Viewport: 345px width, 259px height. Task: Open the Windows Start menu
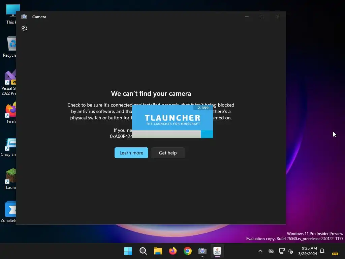click(128, 251)
